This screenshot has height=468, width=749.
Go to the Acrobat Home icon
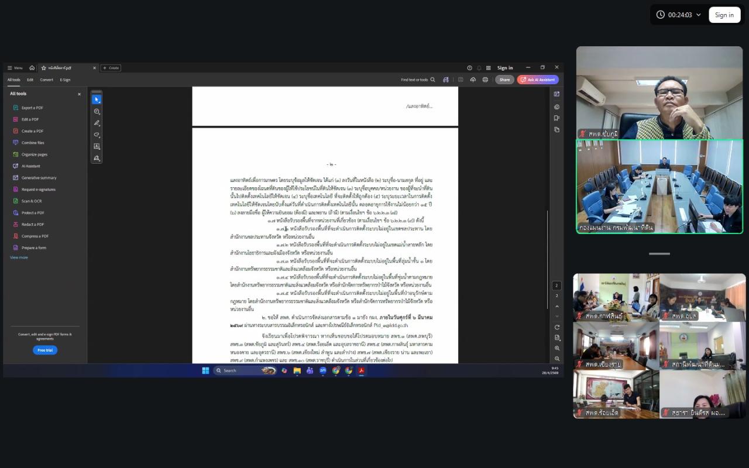32,68
